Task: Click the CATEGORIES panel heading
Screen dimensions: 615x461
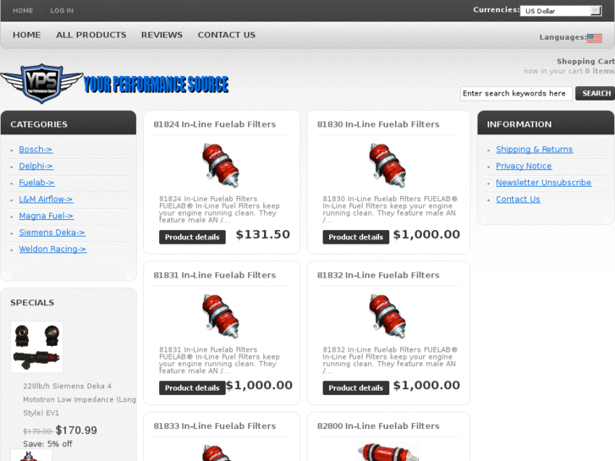Action: coord(39,124)
